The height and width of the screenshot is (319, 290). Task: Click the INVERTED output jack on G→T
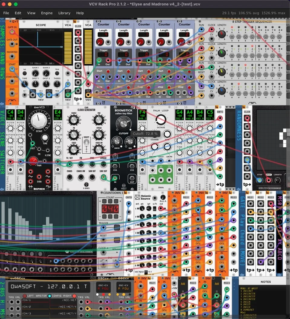click(x=12, y=56)
